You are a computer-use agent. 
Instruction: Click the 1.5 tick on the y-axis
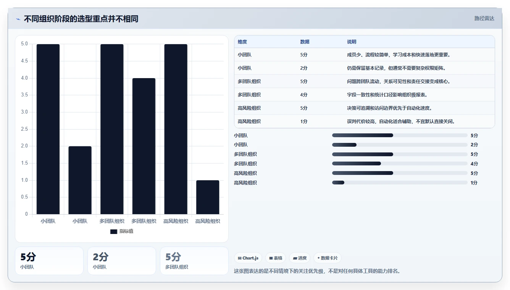[x=24, y=163]
